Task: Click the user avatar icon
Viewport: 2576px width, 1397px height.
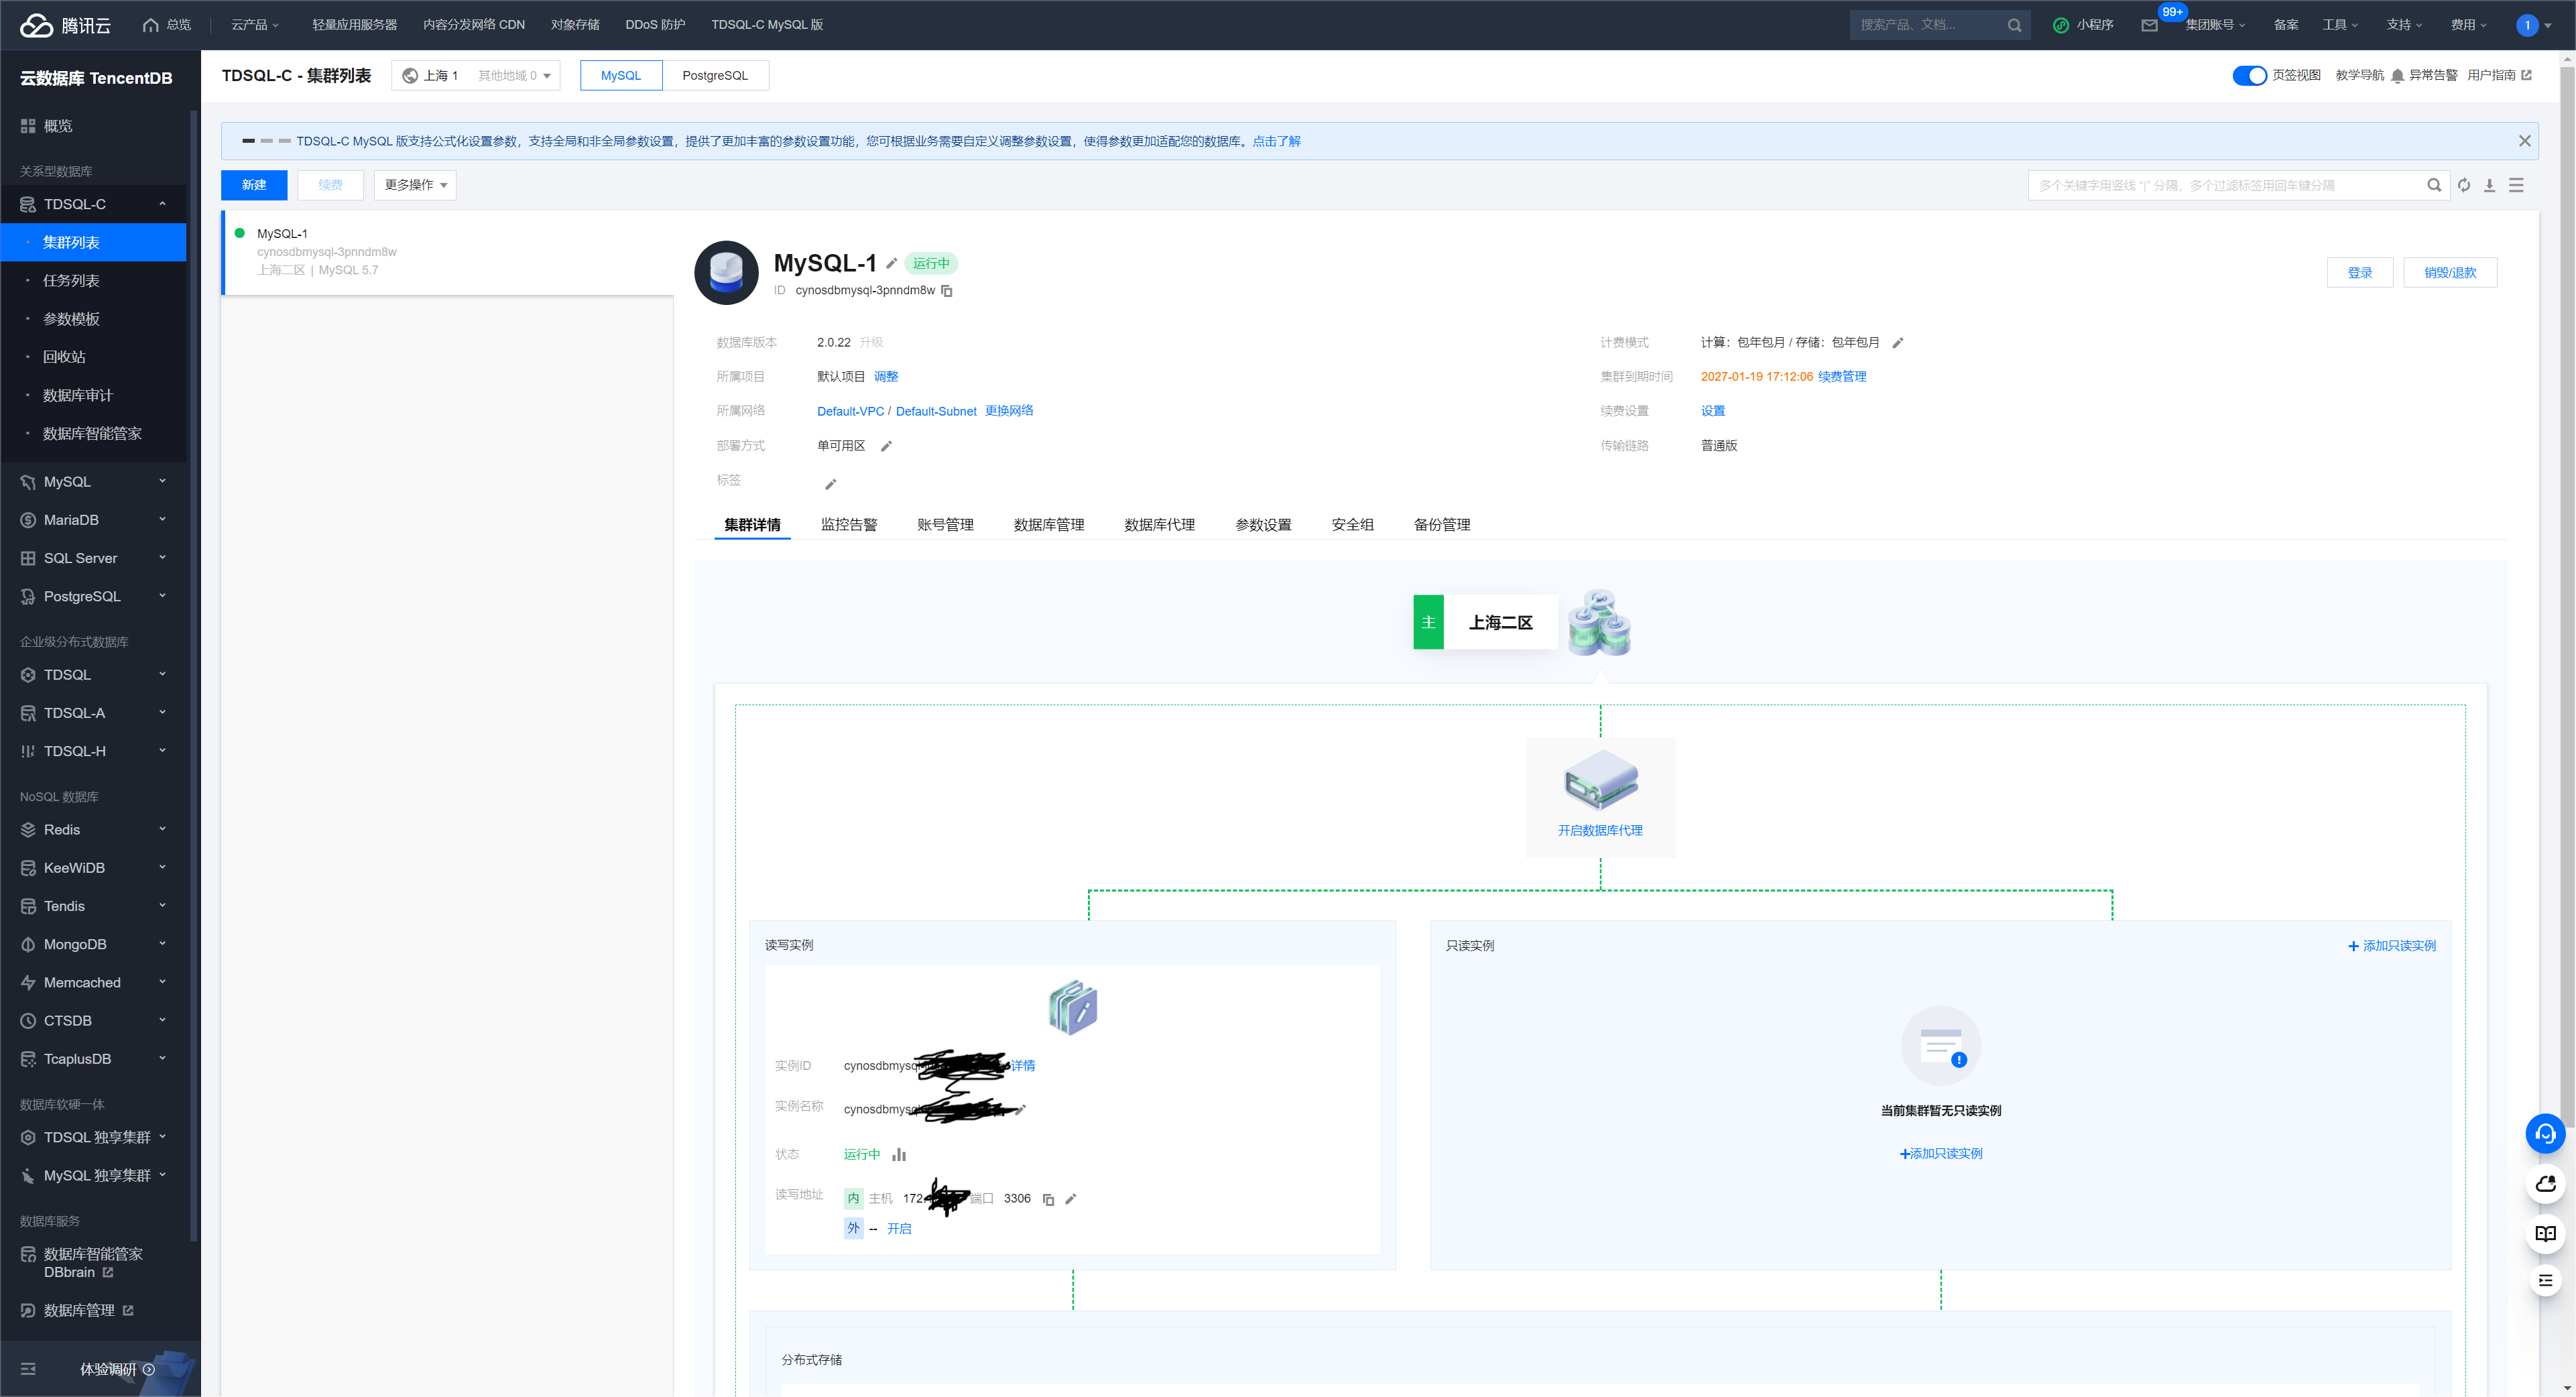Action: [2527, 25]
